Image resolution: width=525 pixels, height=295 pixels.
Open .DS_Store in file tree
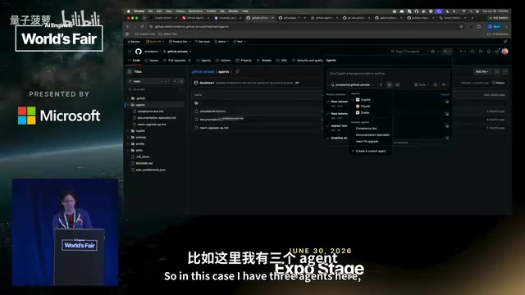click(143, 157)
